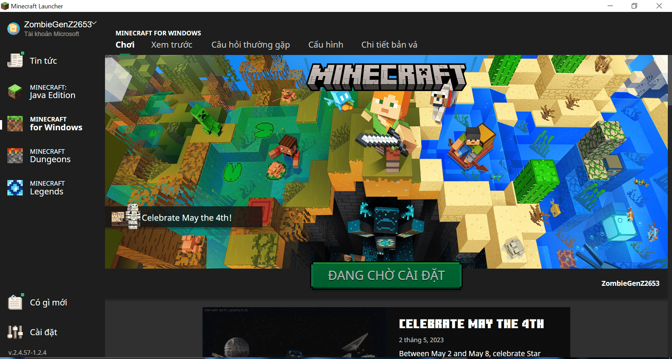Click the MINECRAFT FOR WINDOWS page heading

click(x=158, y=33)
